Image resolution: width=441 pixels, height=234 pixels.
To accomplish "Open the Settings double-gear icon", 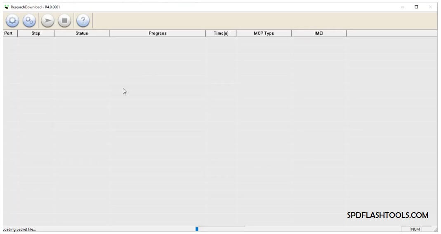I will click(29, 21).
